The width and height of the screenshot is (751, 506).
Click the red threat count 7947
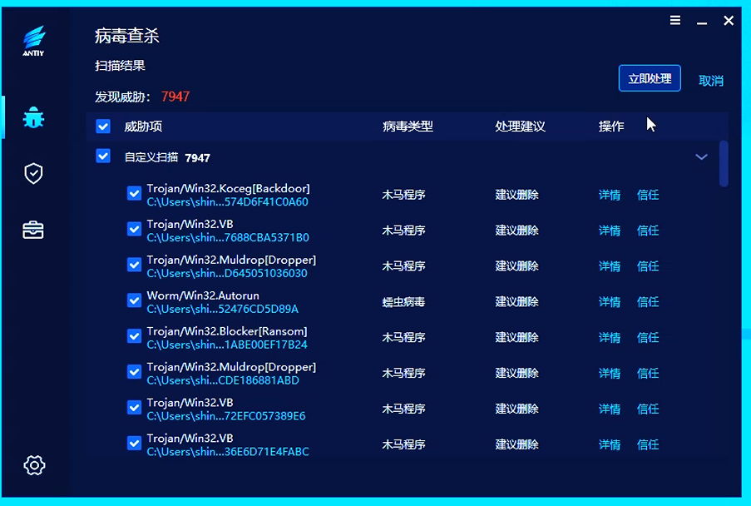coord(175,97)
